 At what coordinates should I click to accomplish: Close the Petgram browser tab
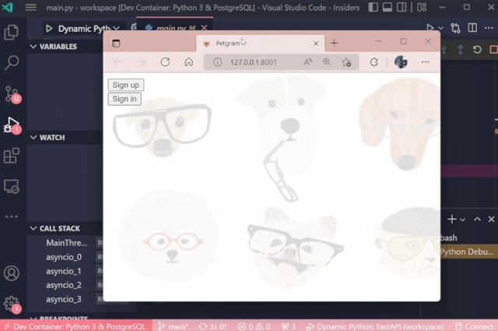tap(316, 44)
